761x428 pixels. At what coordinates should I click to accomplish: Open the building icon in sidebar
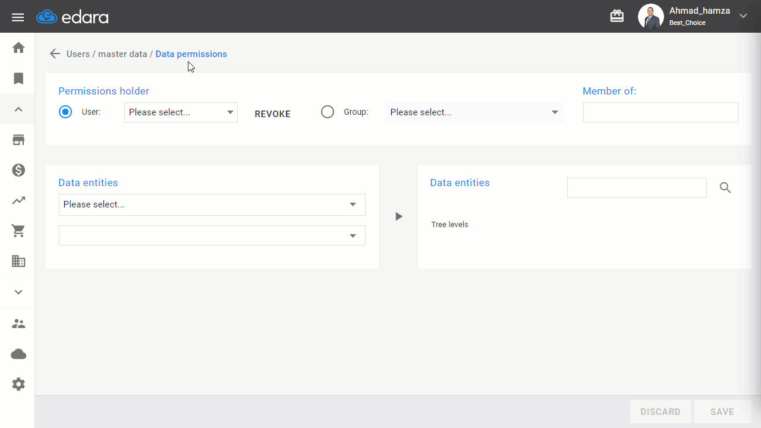coord(18,261)
